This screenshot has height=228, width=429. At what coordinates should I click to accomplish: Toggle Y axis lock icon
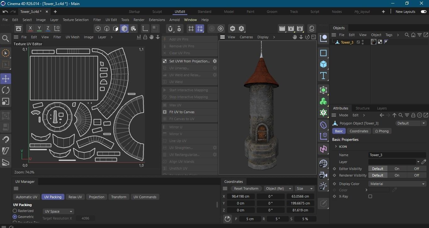[x=39, y=29]
